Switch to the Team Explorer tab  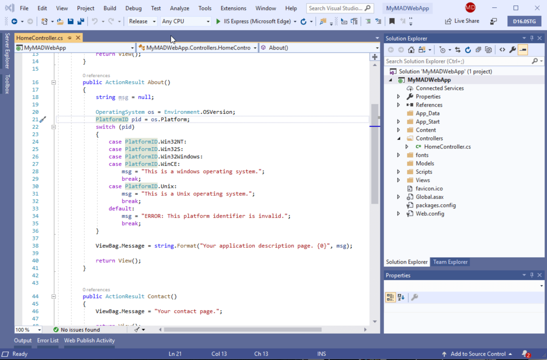(450, 262)
